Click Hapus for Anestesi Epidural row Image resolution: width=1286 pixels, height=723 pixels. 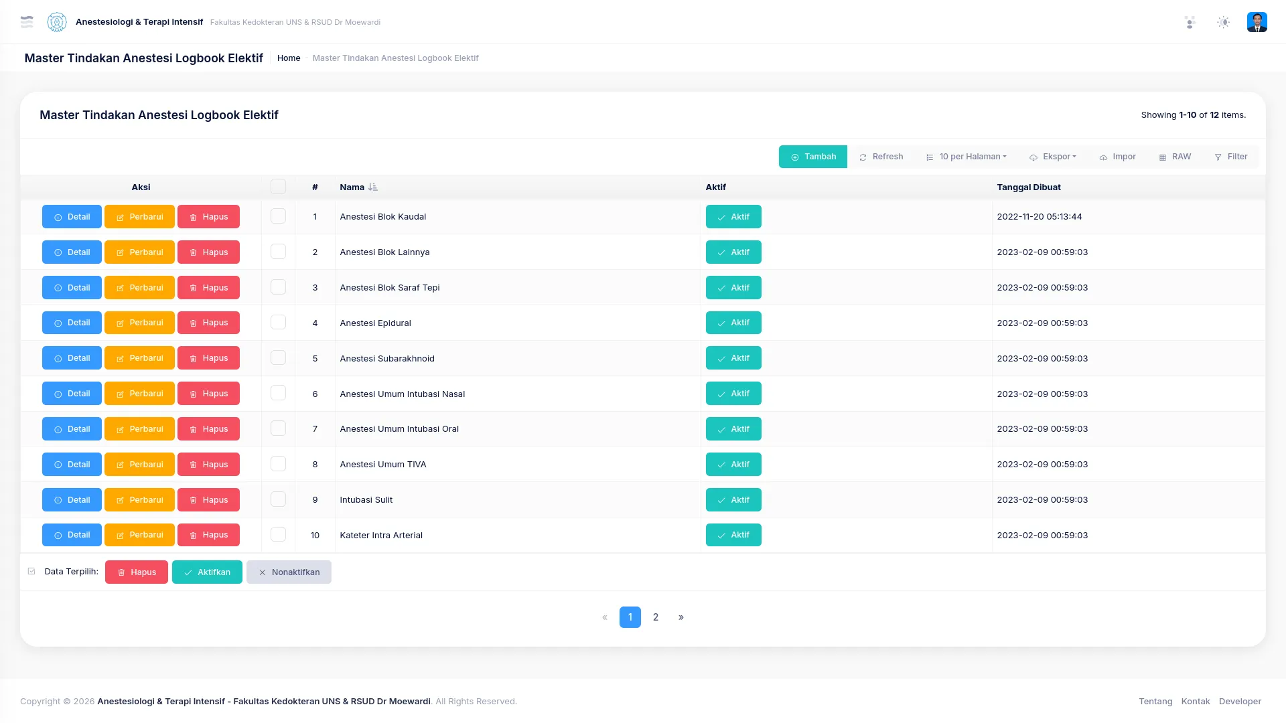coord(208,323)
